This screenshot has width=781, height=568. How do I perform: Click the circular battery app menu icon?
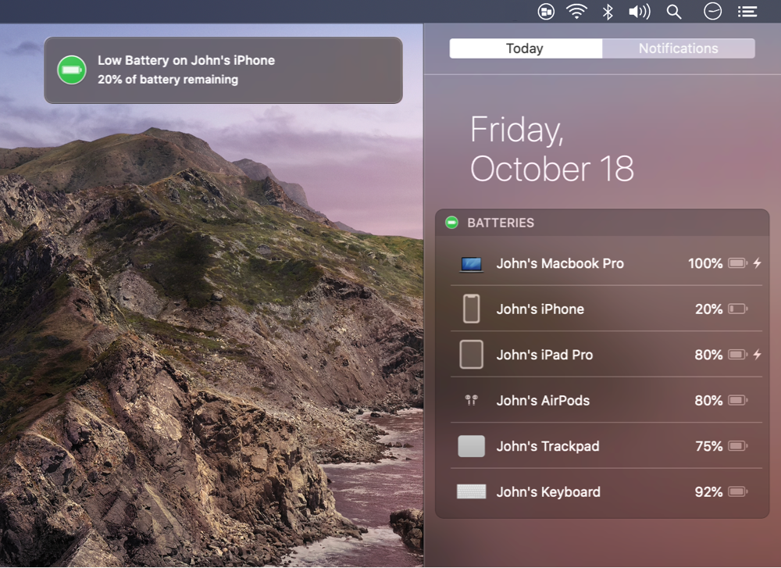pyautogui.click(x=712, y=12)
